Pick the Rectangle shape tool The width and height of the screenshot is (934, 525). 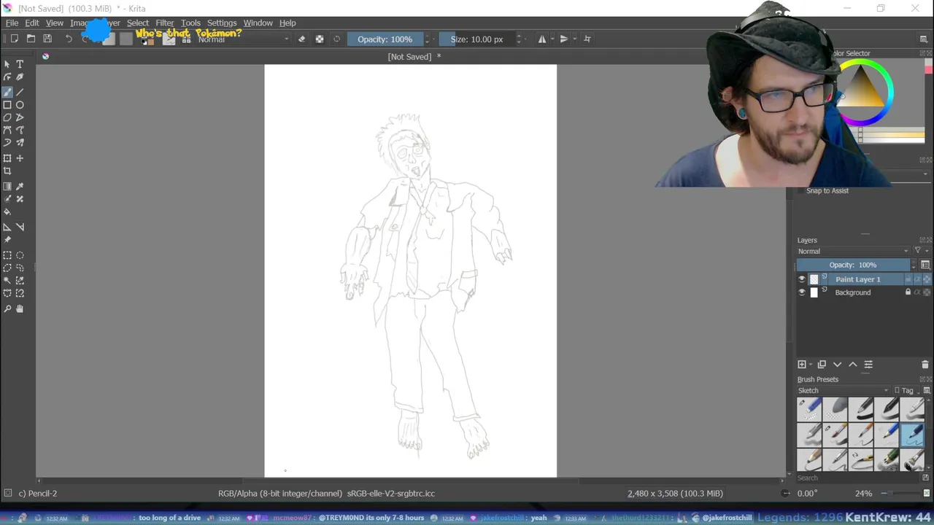pyautogui.click(x=7, y=105)
